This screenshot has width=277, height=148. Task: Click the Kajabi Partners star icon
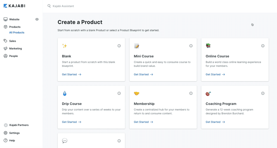pos(6,125)
